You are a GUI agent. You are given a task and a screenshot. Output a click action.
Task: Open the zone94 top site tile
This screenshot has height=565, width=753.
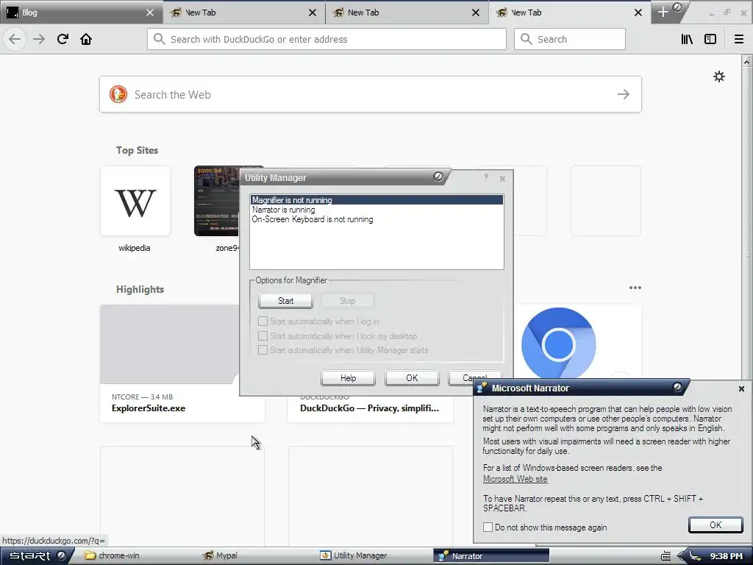pyautogui.click(x=217, y=202)
